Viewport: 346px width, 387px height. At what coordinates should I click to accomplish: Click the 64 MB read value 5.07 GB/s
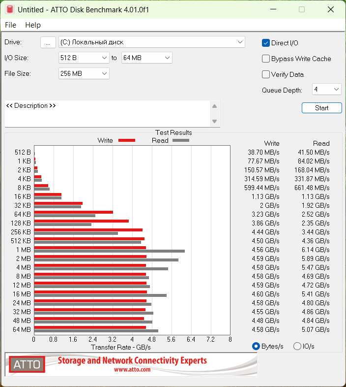tap(316, 329)
